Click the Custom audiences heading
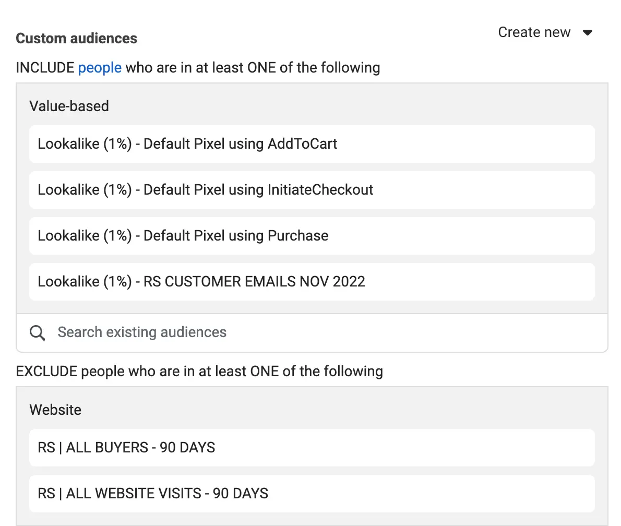The width and height of the screenshot is (621, 526). 77,39
